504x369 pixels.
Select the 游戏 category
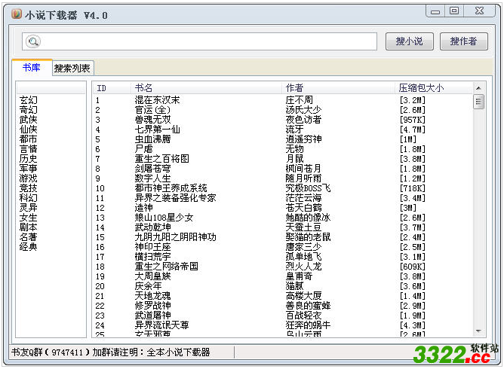pyautogui.click(x=28, y=178)
